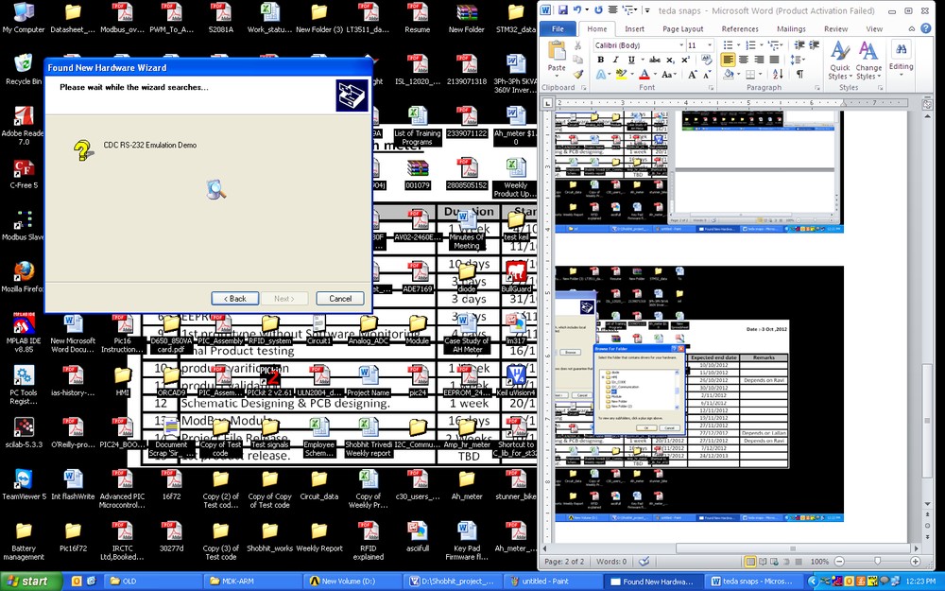Image resolution: width=945 pixels, height=591 pixels.
Task: Switch to the Page Layout tab
Action: (683, 28)
